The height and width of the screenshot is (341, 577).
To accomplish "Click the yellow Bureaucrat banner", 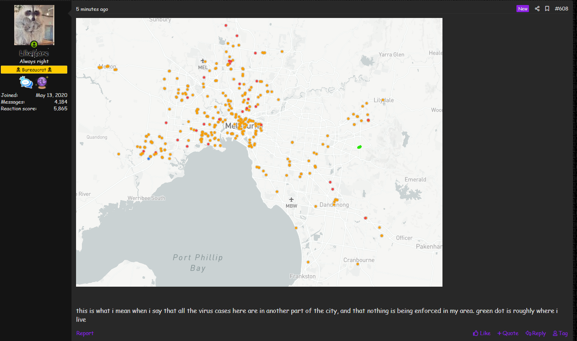I will tap(34, 70).
